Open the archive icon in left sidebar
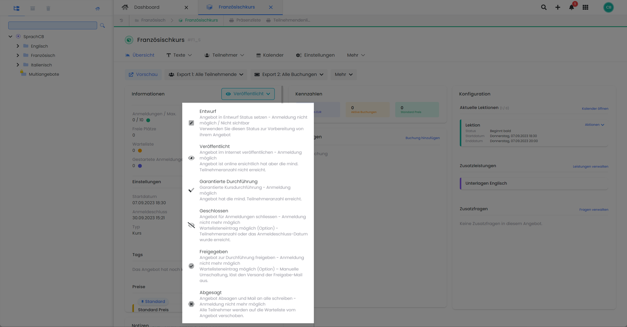627x327 pixels. (x=32, y=8)
